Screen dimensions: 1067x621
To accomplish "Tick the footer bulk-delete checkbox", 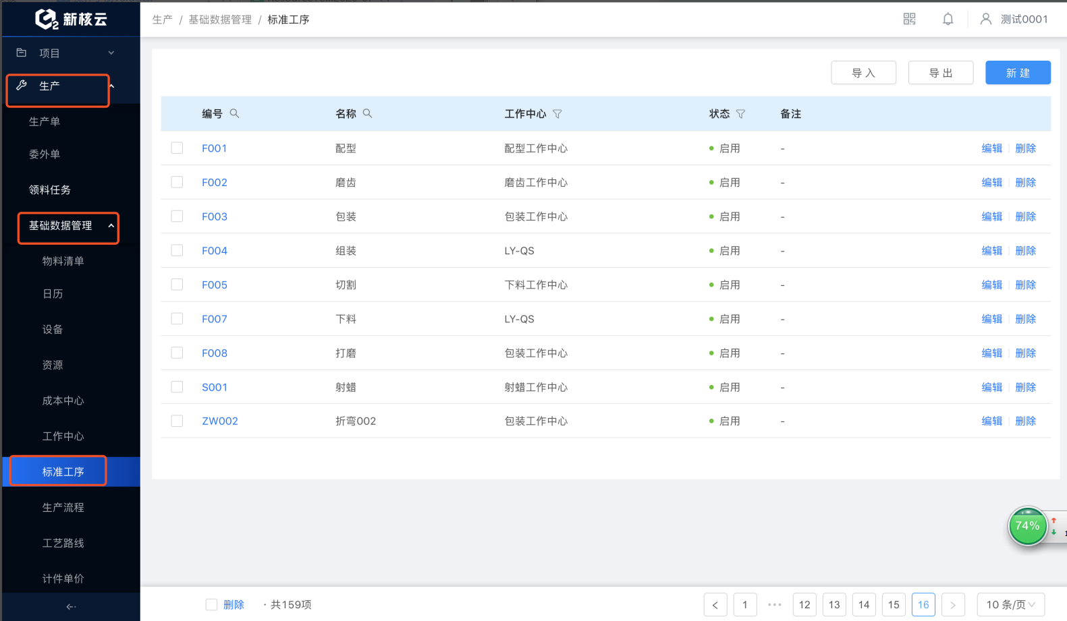I will 211,605.
